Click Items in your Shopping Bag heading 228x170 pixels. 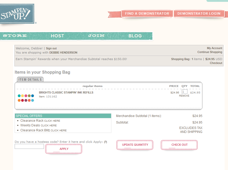coord(42,72)
